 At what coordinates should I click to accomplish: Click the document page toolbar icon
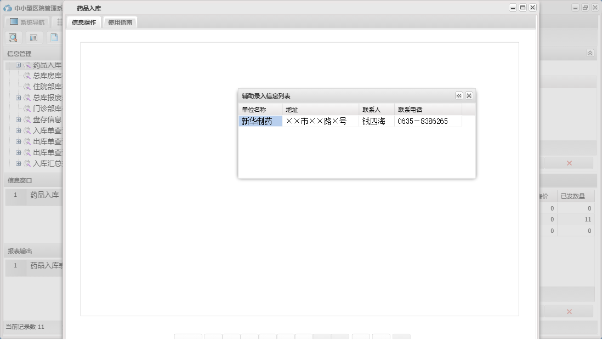[54, 37]
